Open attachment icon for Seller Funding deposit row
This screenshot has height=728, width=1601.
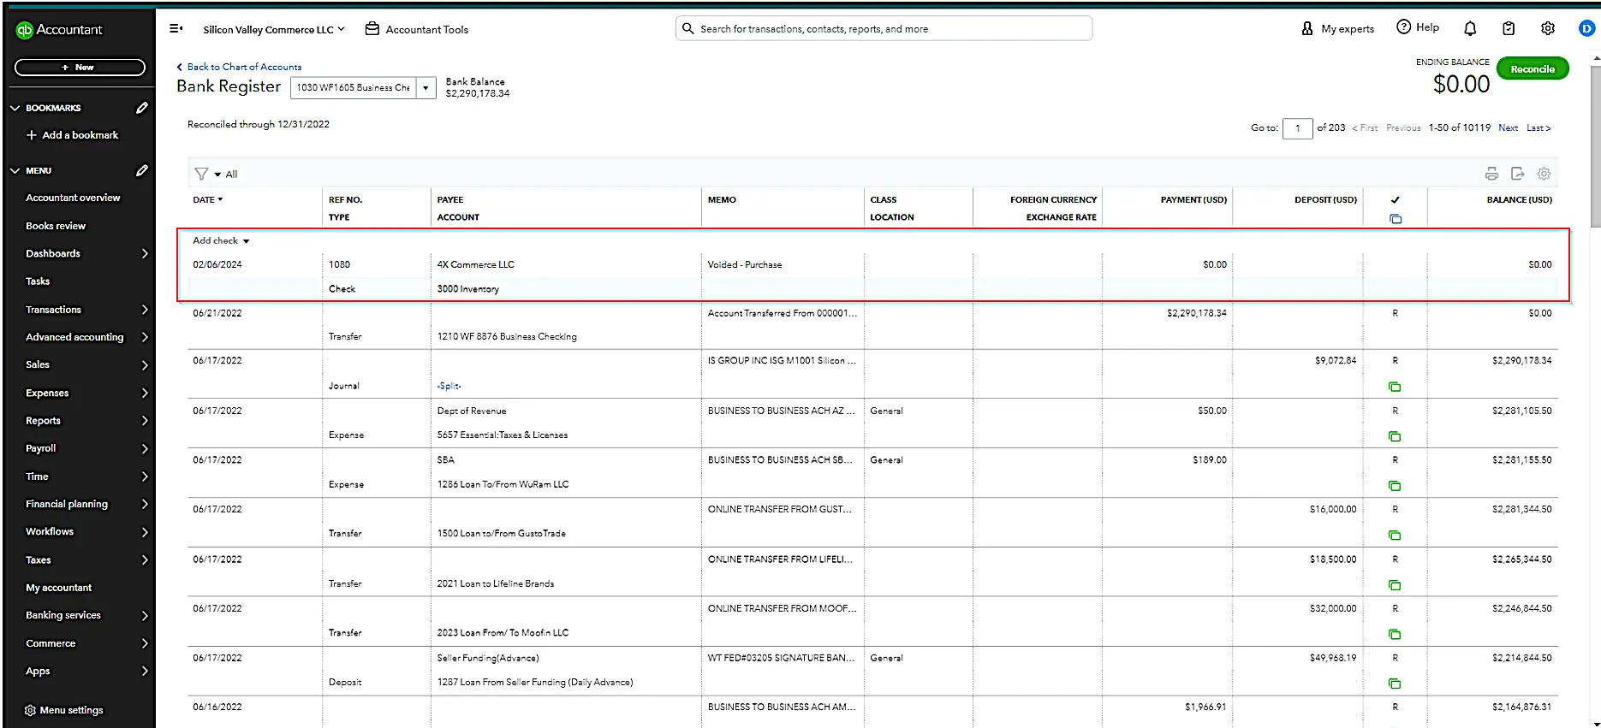1395,684
